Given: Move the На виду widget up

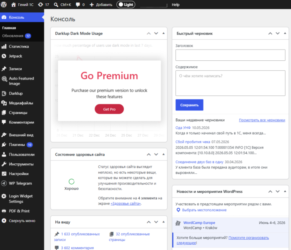Looking at the screenshot, I should click(x=149, y=222).
